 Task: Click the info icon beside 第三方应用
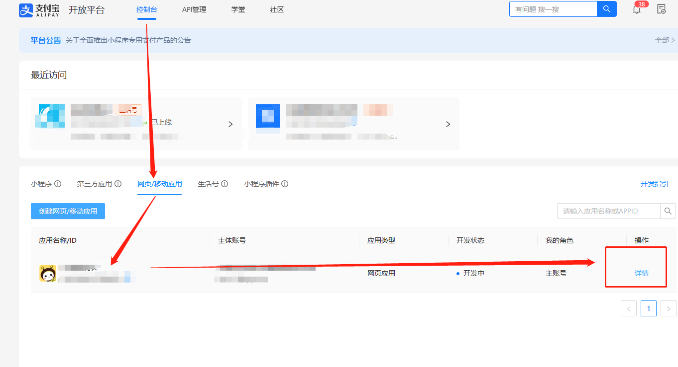[x=118, y=184]
